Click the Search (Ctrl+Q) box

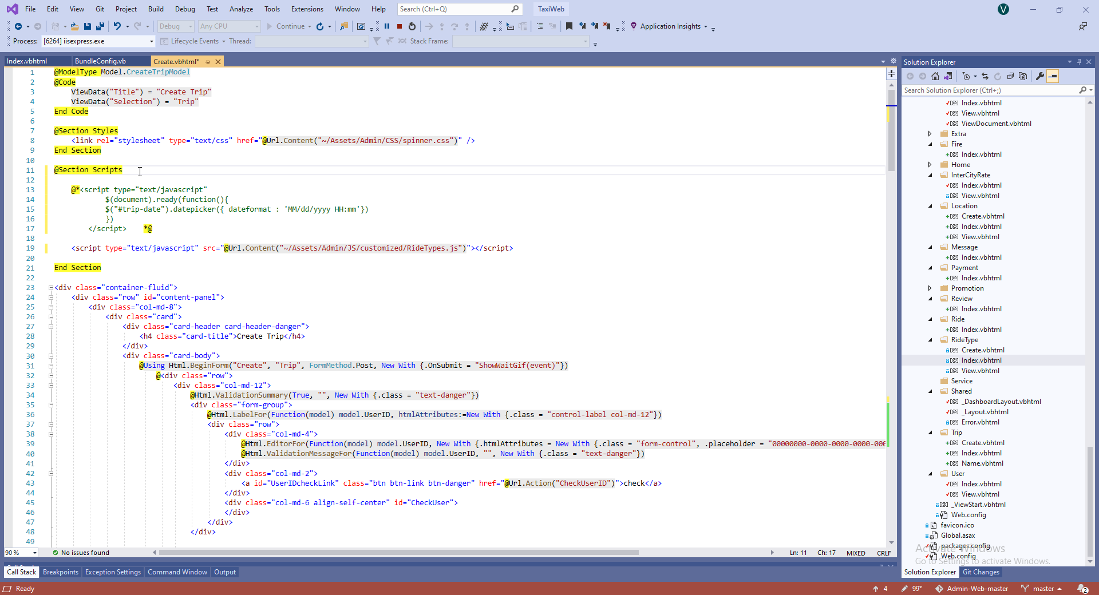[460, 9]
